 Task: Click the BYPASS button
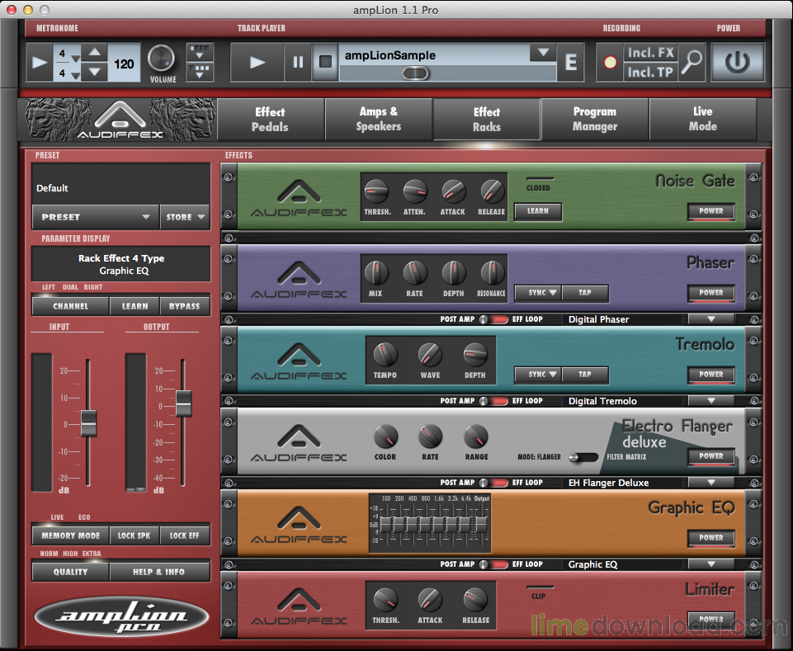185,306
